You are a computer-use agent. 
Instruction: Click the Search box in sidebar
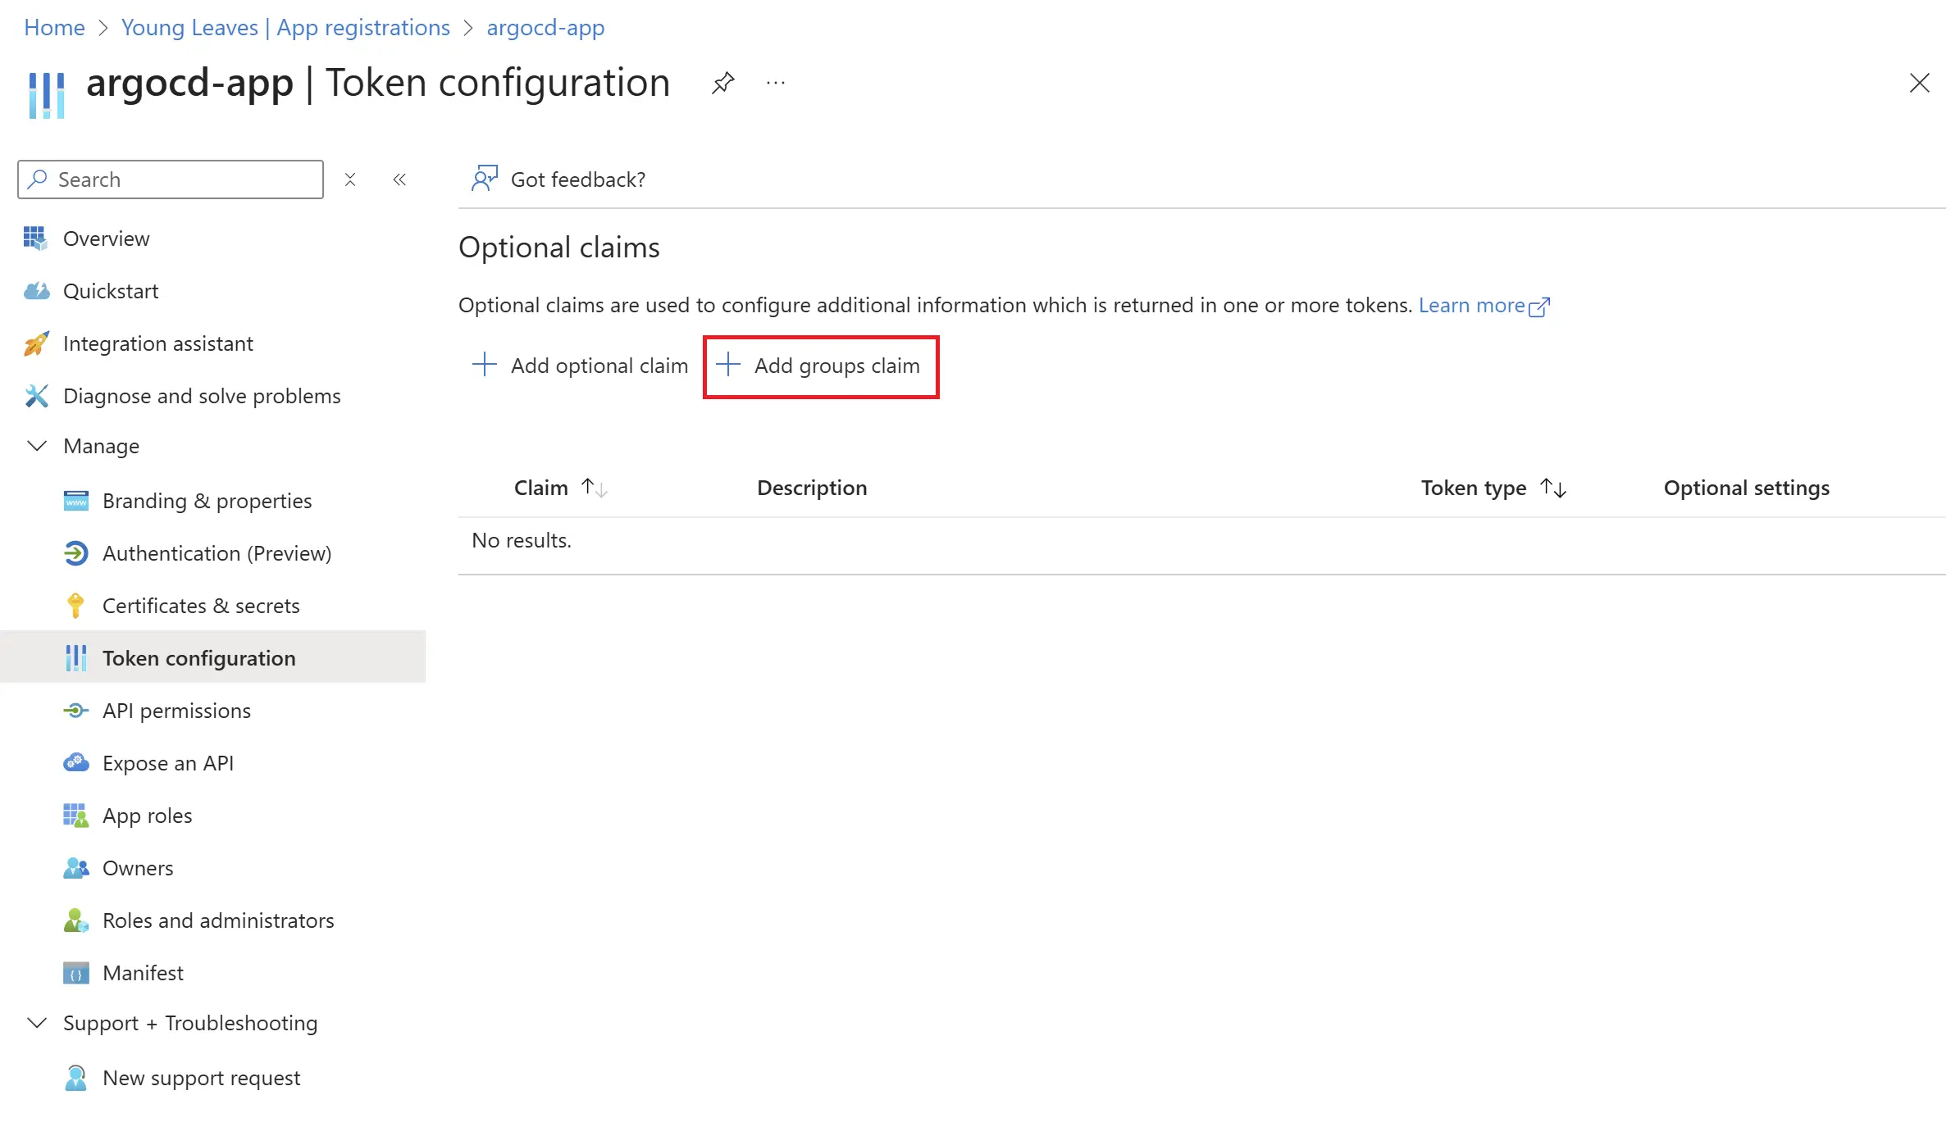(x=171, y=180)
